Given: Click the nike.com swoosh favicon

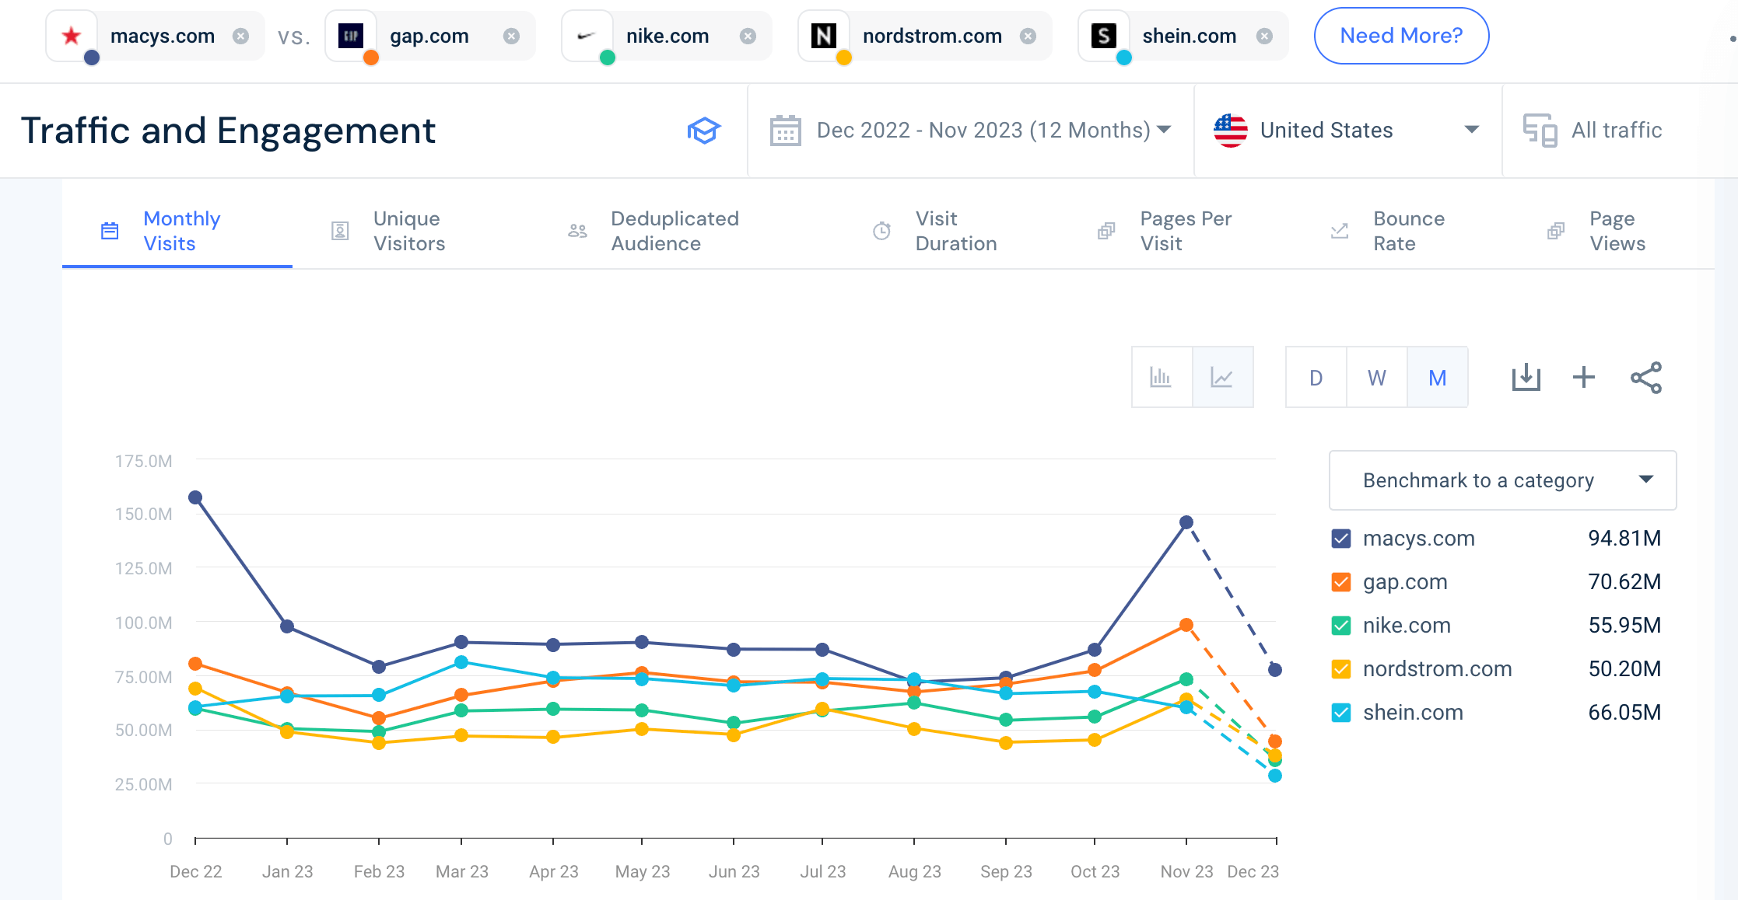Looking at the screenshot, I should (587, 36).
